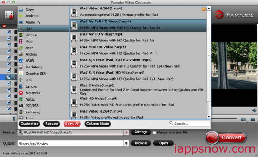The height and width of the screenshot is (157, 258).
Task: Click the big red Convert button
Action: [226, 137]
